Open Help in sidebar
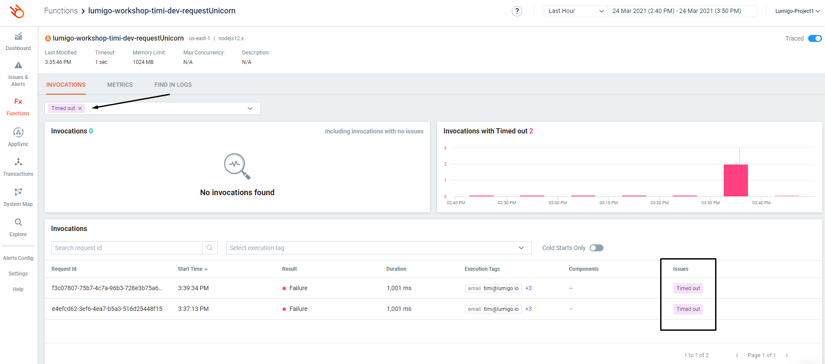Viewport: 825px width, 364px height. point(18,289)
